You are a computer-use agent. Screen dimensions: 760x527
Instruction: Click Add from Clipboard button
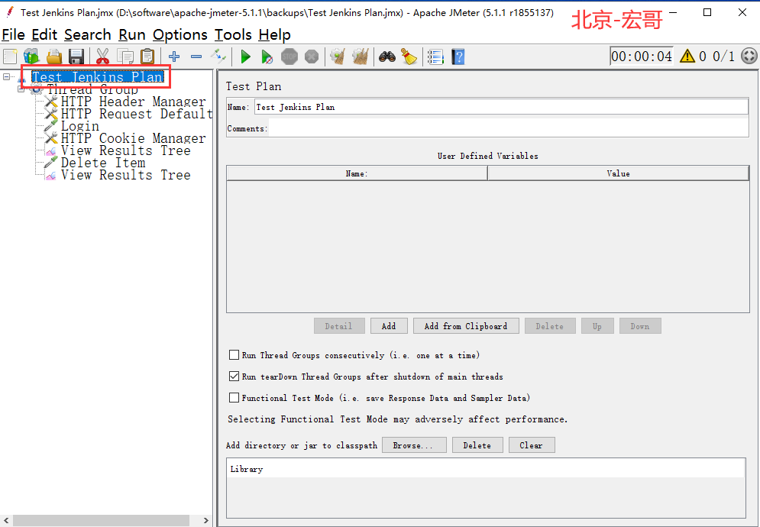click(466, 326)
